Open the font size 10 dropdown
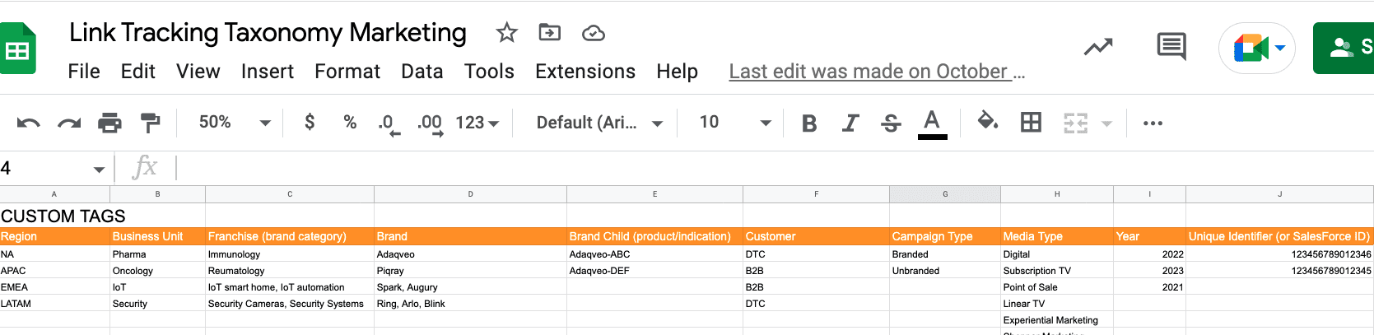This screenshot has height=335, width=1374. click(x=734, y=123)
